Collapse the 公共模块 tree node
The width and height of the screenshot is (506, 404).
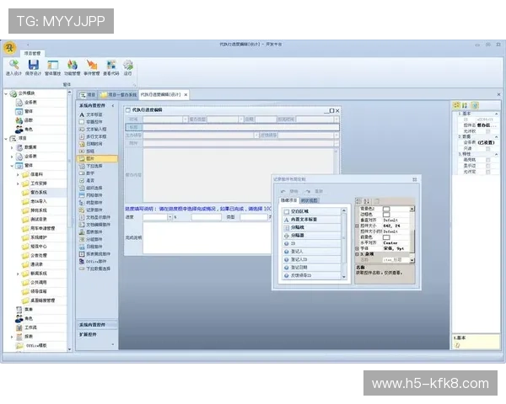tap(5, 94)
